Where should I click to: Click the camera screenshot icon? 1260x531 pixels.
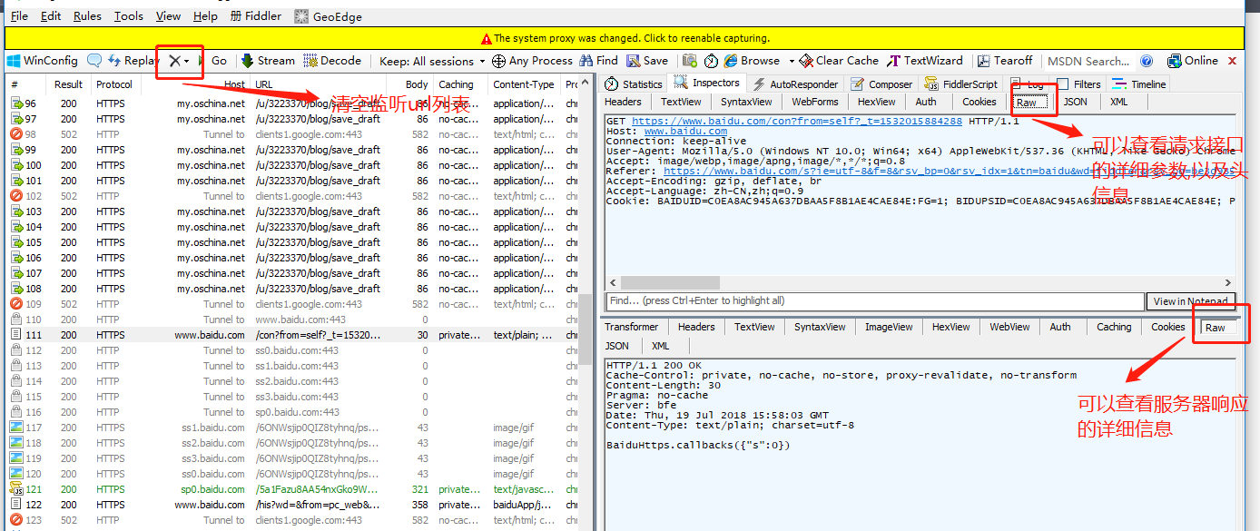coord(690,61)
